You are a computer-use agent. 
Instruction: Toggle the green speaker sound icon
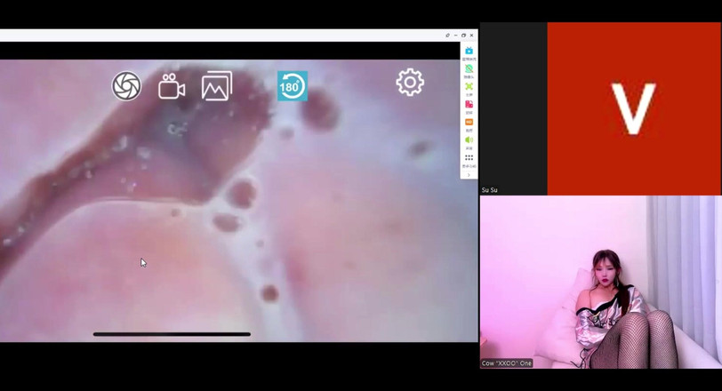coord(469,140)
